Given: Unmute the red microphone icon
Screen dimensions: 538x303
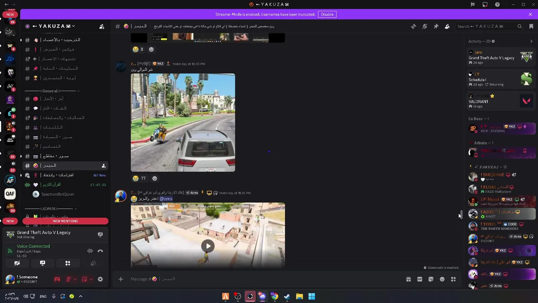Looking at the screenshot, I should tap(69, 279).
